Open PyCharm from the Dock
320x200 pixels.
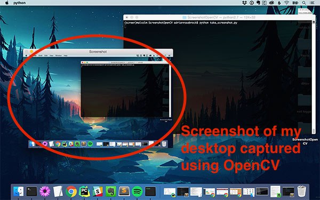click(x=84, y=191)
